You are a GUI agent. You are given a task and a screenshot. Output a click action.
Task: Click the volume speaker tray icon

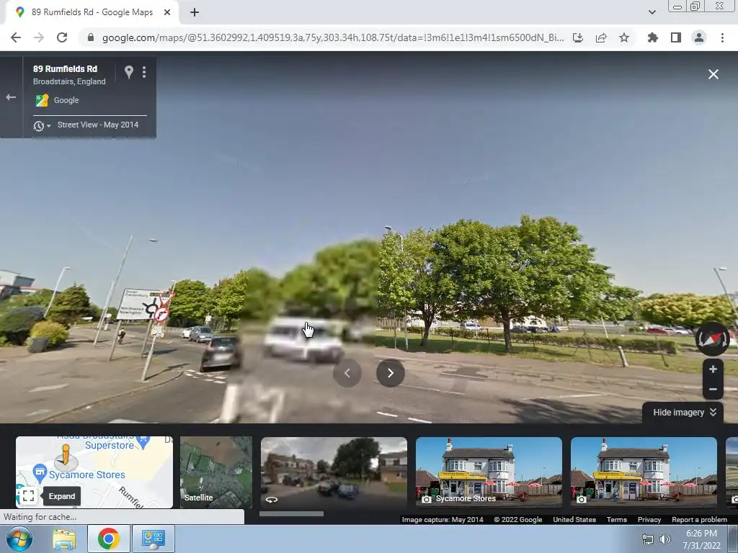tap(664, 539)
